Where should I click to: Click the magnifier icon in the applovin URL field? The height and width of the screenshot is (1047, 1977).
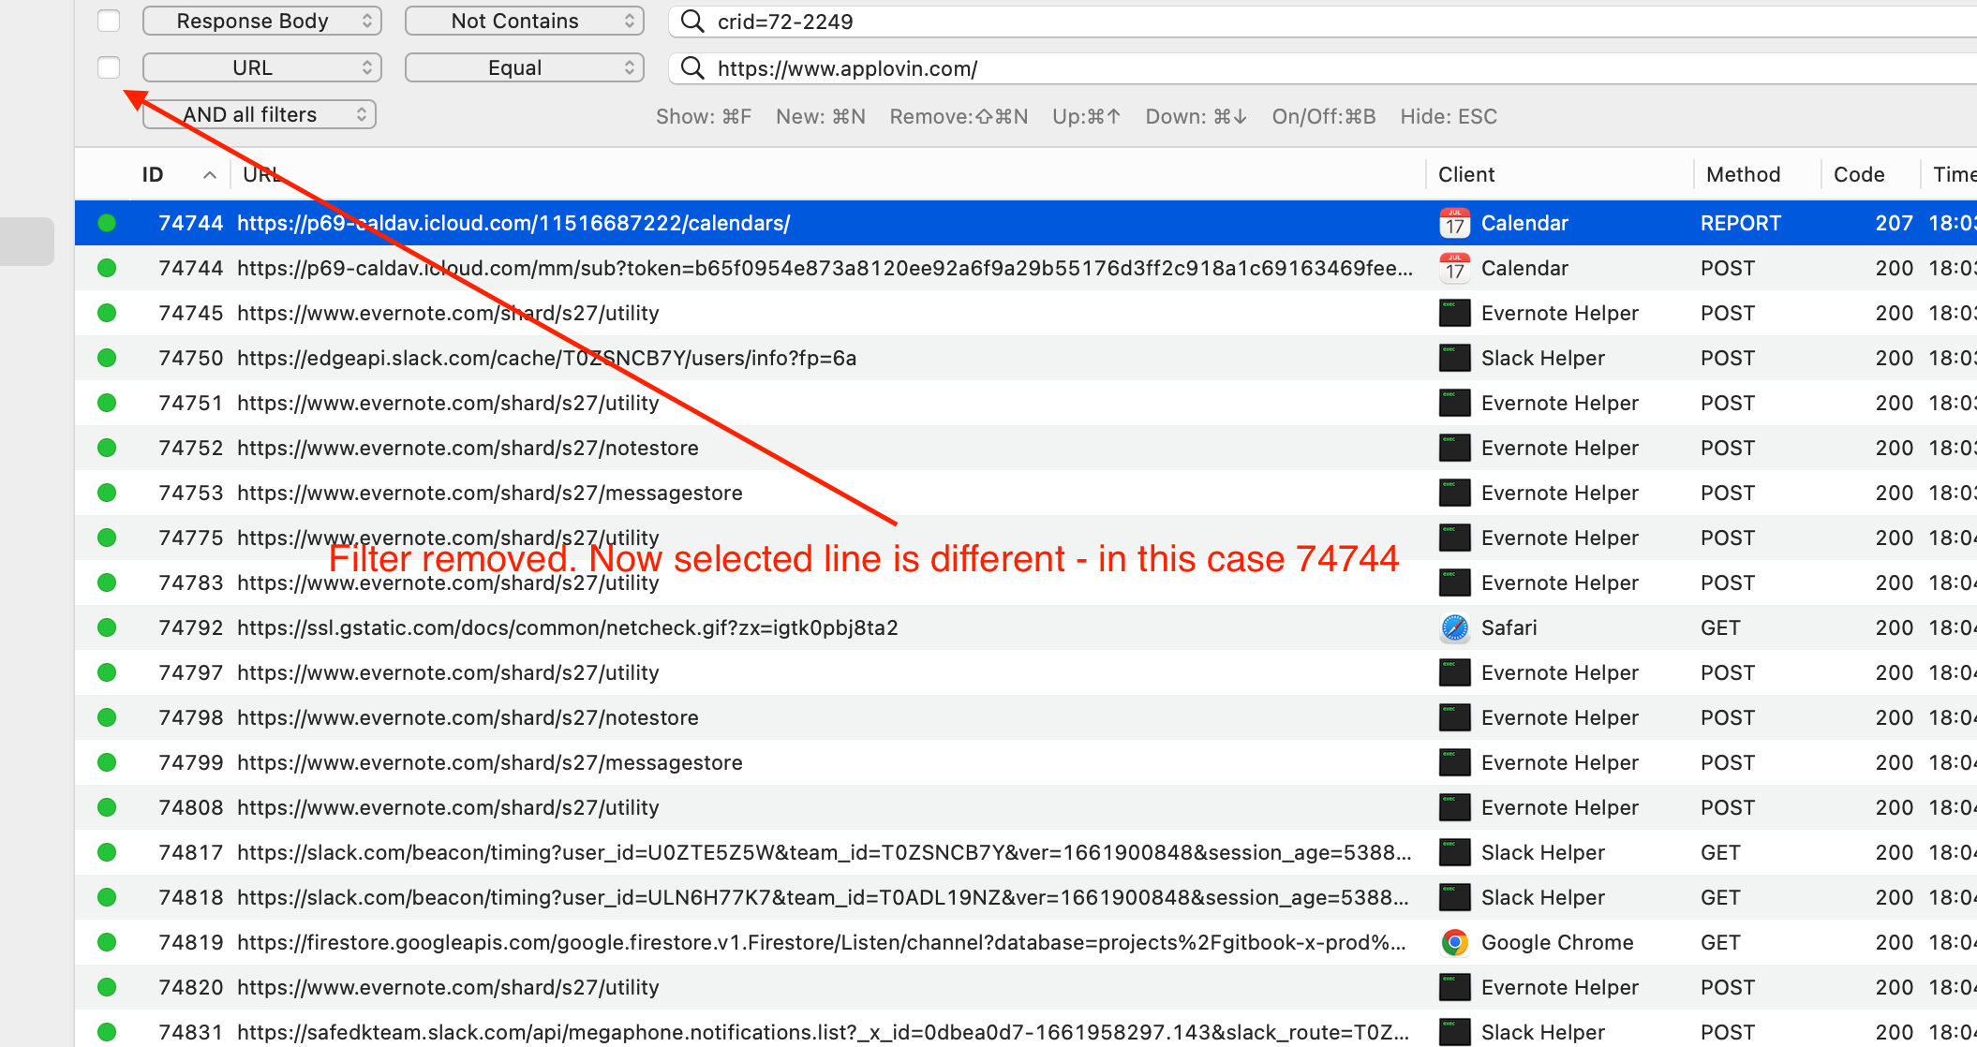pyautogui.click(x=691, y=67)
